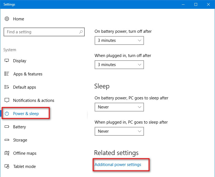Open plugged in PC sleep dropdown
215x177 pixels.
coord(119,131)
